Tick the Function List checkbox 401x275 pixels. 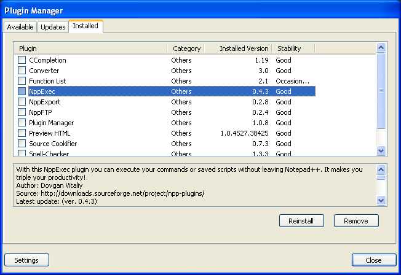[x=22, y=81]
